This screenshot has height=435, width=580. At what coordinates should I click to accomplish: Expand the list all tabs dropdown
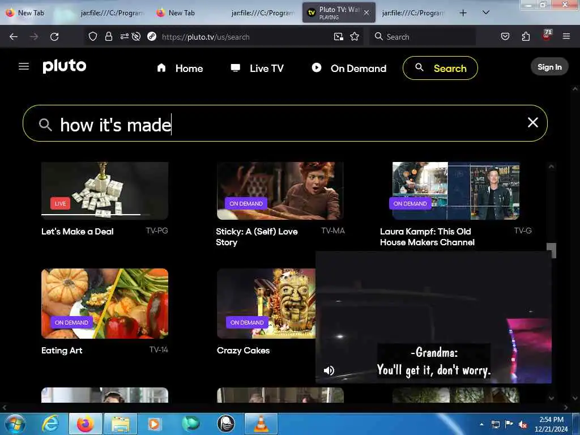486,12
